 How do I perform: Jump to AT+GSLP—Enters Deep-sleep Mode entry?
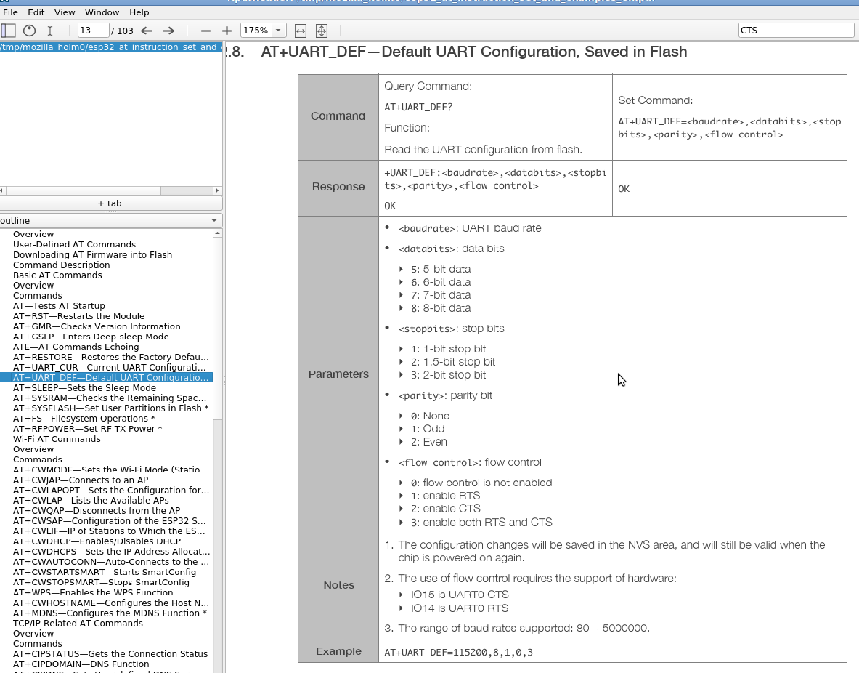coord(91,336)
